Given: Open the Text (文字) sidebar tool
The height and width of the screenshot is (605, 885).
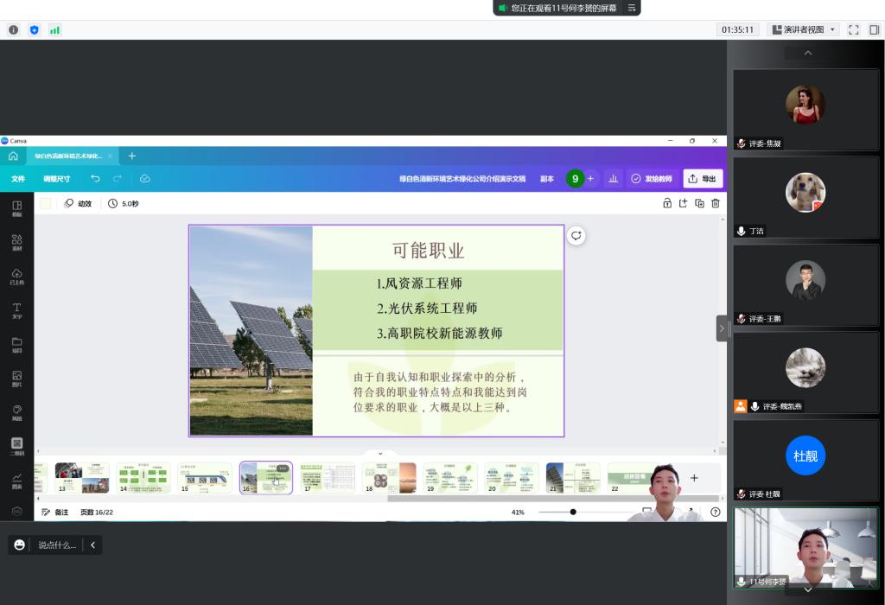Looking at the screenshot, I should point(16,310).
